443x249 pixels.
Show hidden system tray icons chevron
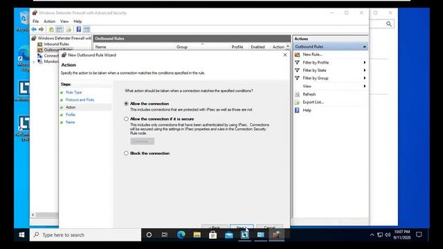point(372,234)
